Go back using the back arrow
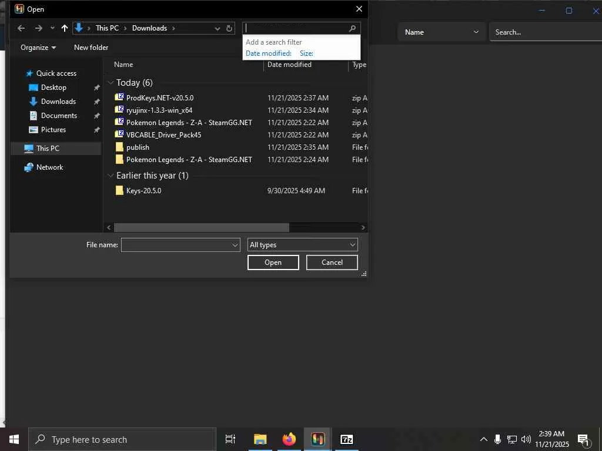Screen dimensions: 602x451 pos(21,28)
